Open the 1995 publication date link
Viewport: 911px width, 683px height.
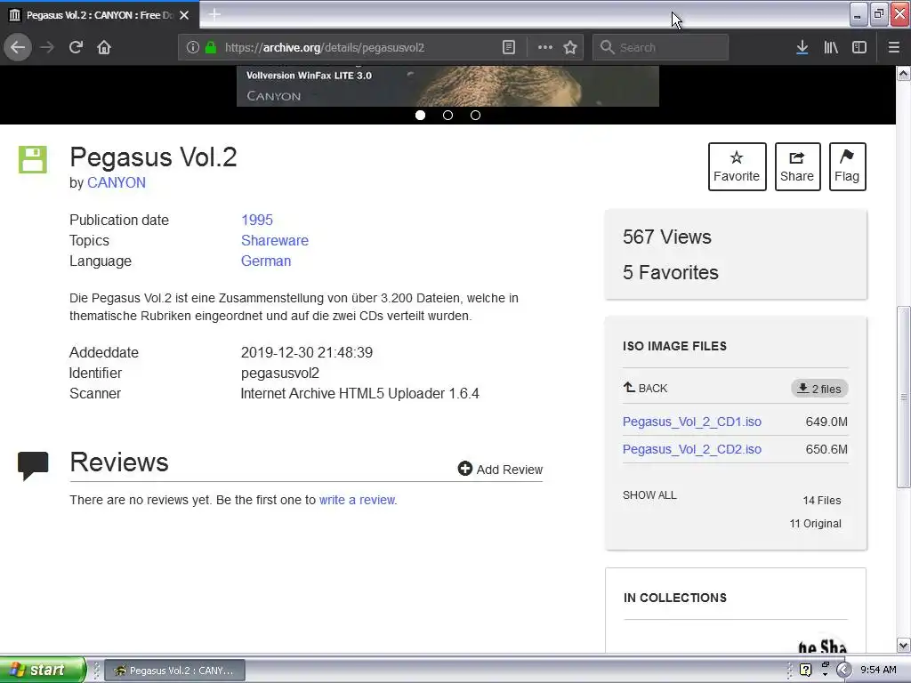(x=257, y=221)
